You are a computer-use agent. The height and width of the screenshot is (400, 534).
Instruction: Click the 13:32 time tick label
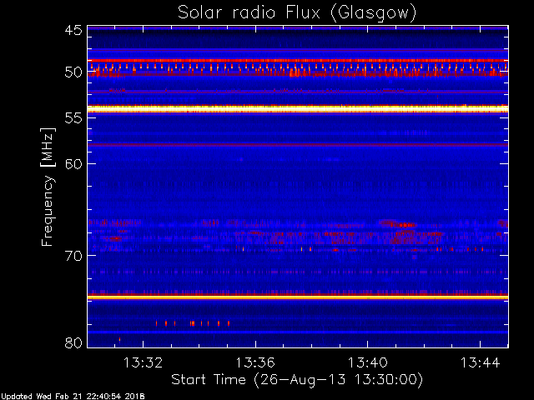click(x=143, y=362)
